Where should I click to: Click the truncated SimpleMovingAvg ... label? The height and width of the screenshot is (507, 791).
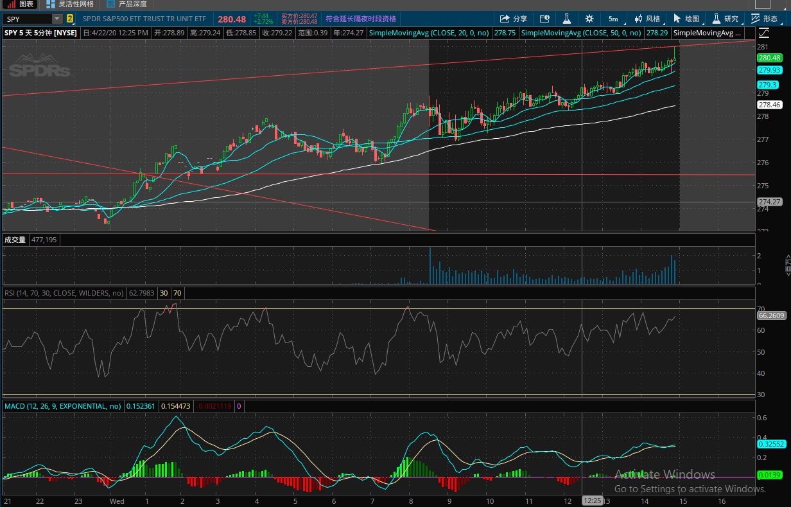point(707,32)
